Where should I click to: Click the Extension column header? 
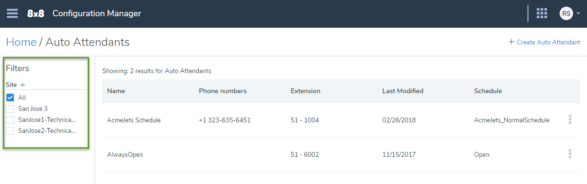click(x=305, y=91)
